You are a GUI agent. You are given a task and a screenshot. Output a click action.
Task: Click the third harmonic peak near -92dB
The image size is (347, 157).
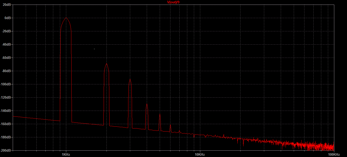[130, 80]
